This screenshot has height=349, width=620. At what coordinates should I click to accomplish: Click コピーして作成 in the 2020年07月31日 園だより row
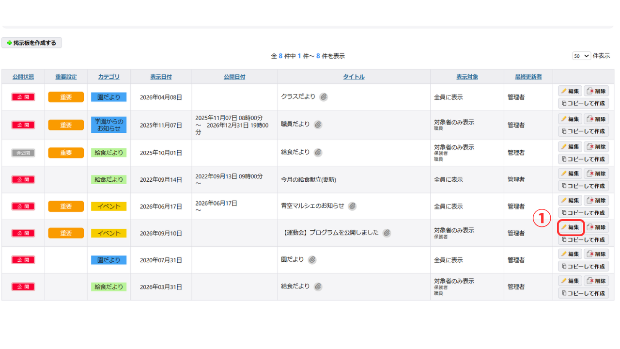pyautogui.click(x=583, y=266)
